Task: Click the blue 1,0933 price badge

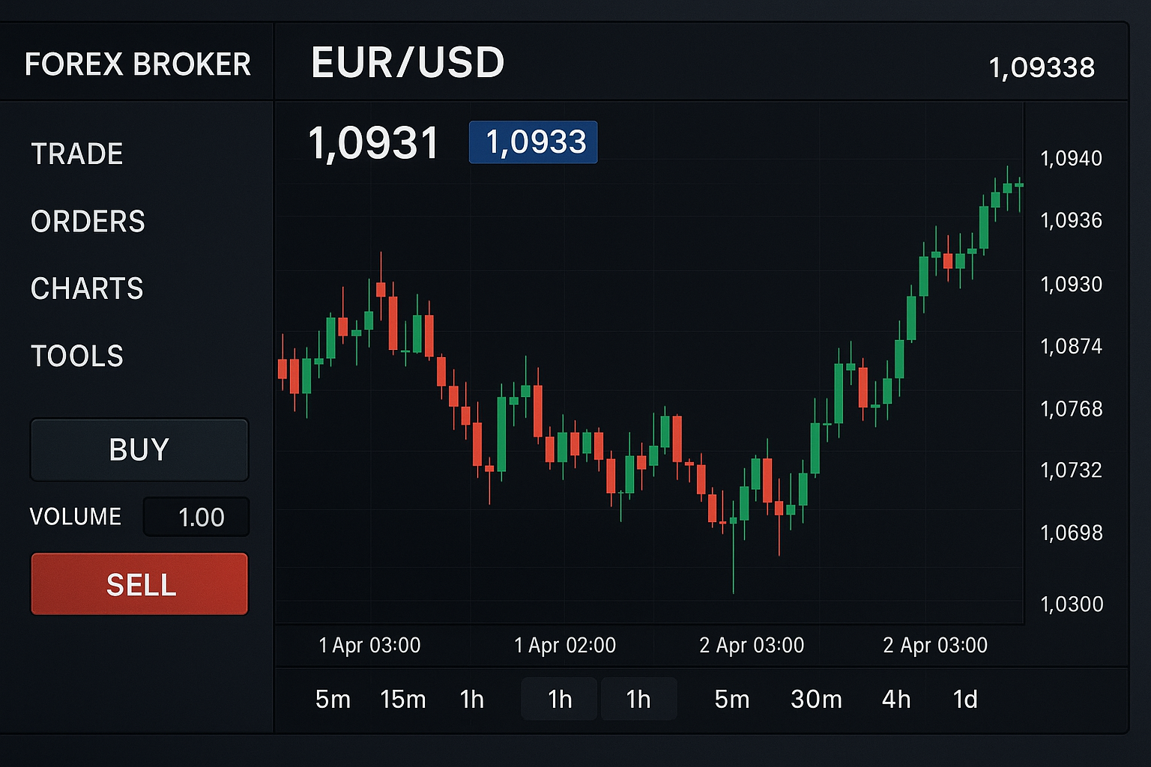Action: point(534,142)
